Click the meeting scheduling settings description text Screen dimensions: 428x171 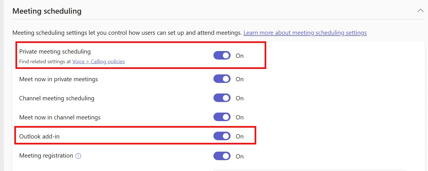point(127,33)
